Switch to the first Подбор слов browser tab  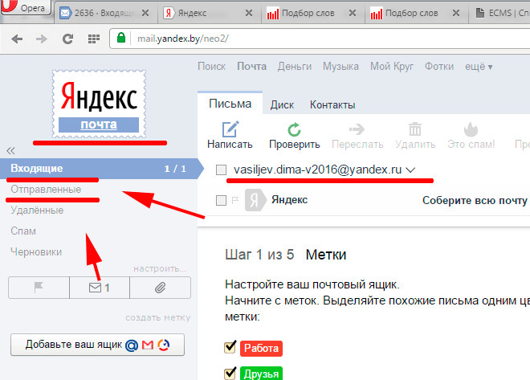tap(312, 13)
